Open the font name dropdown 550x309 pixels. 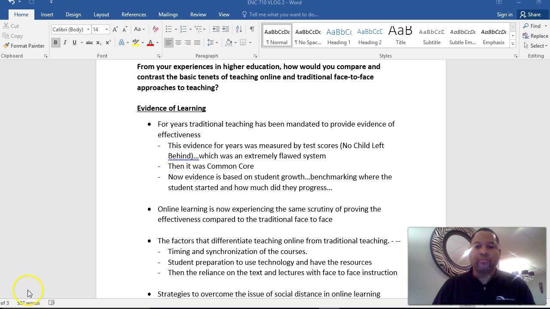[x=88, y=30]
